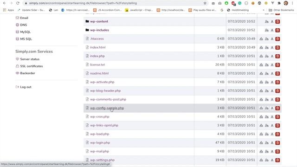
Task: Open license.txt file
Action: [x=97, y=64]
